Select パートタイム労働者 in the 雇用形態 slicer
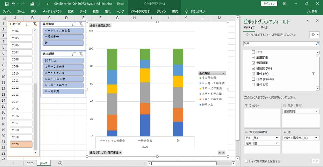Image resolution: width=323 pixels, height=167 pixels. pos(63,31)
